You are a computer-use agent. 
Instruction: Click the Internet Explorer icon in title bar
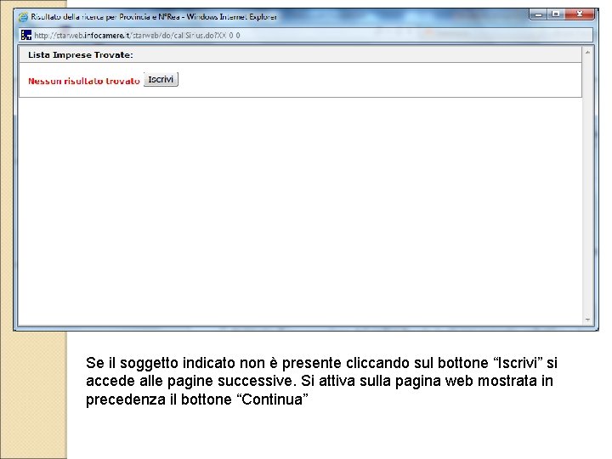click(x=24, y=17)
